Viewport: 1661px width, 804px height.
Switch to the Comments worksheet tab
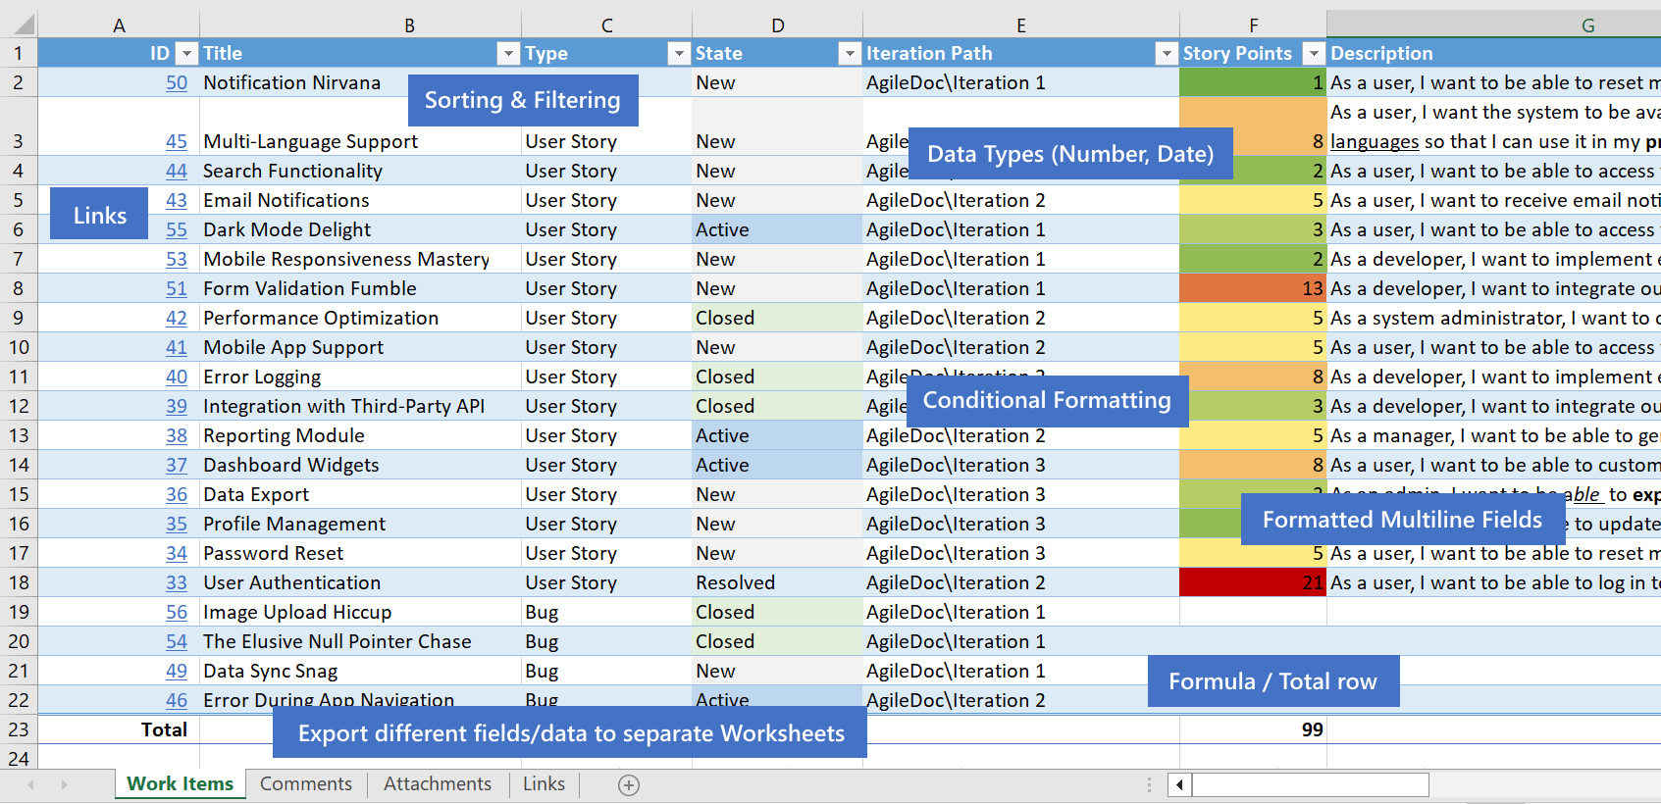point(305,784)
